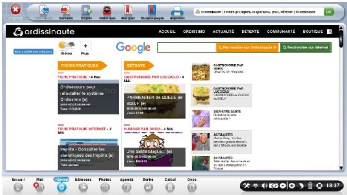Click the FICHE PRATIQUE INTERNET category label
Screen dimensions: 347x195
pyautogui.click(x=82, y=129)
